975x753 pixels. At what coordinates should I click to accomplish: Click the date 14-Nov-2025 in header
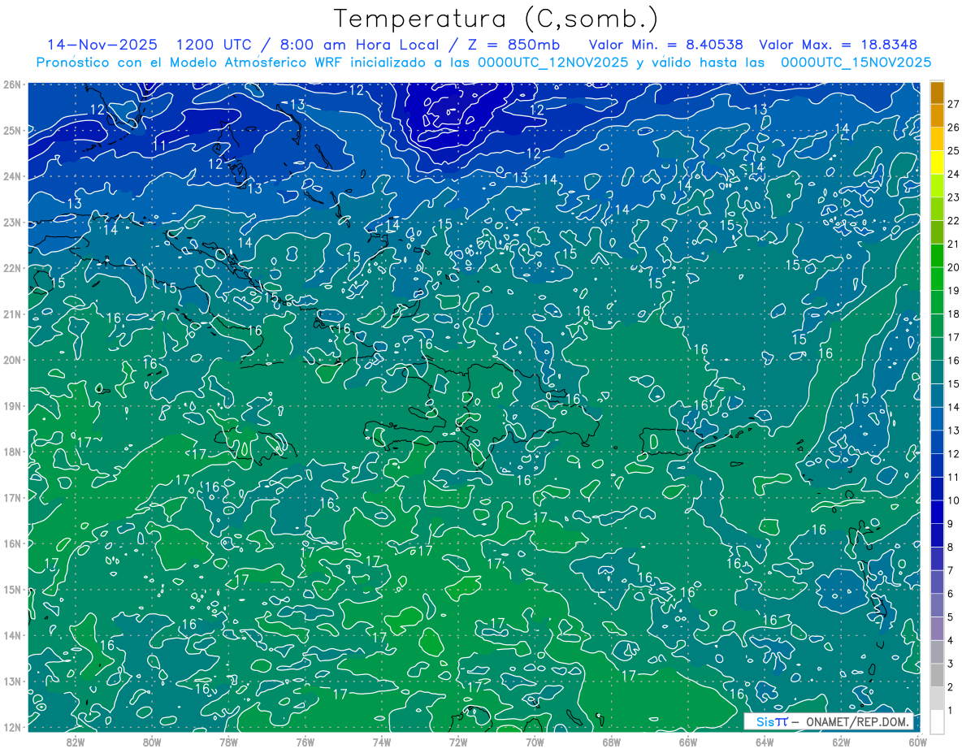[x=102, y=44]
